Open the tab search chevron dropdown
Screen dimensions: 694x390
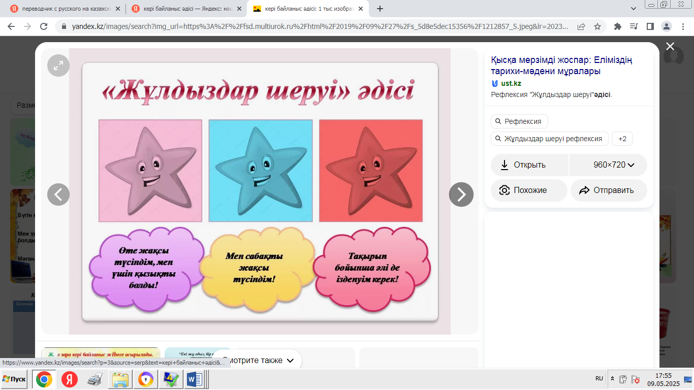coord(633,9)
